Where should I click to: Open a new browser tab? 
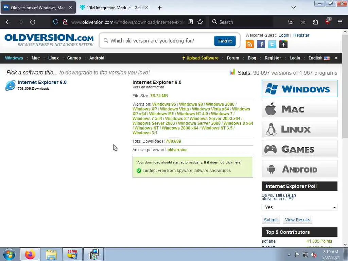160,8
